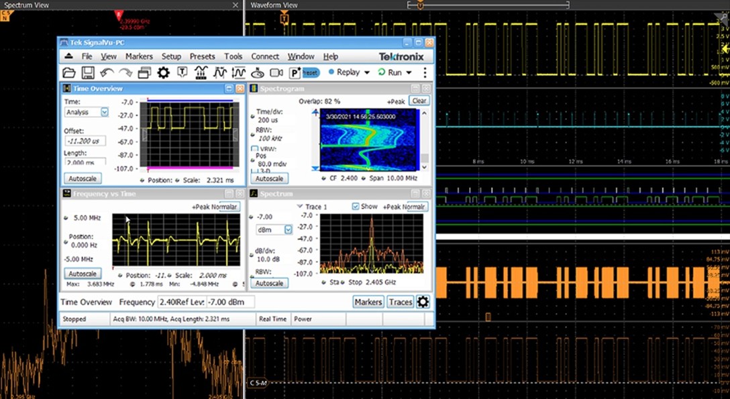Toggle the Show checkbox for Trace 1
This screenshot has height=399, width=730.
356,207
